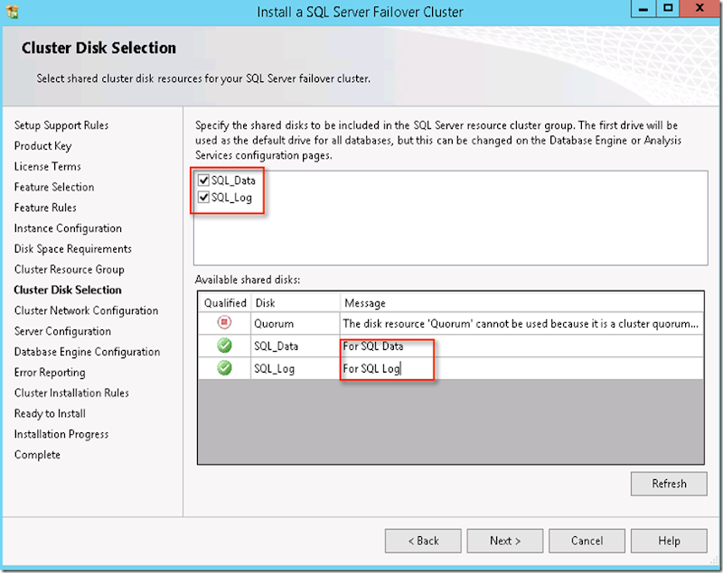Select the Quorum disk cell
The width and height of the screenshot is (723, 573).
[296, 324]
